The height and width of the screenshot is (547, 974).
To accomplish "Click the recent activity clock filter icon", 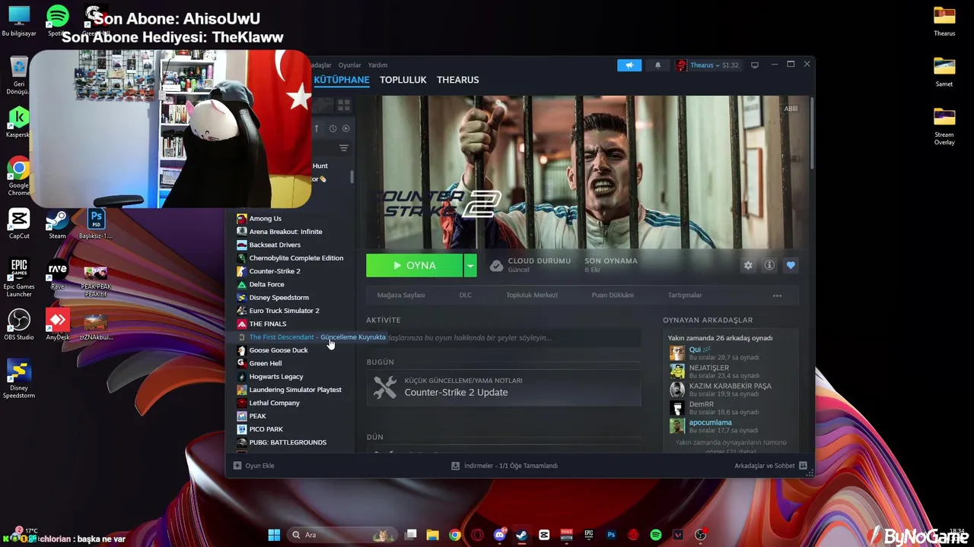I will point(333,128).
